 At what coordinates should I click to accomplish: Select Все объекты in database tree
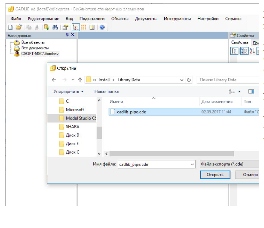33,42
